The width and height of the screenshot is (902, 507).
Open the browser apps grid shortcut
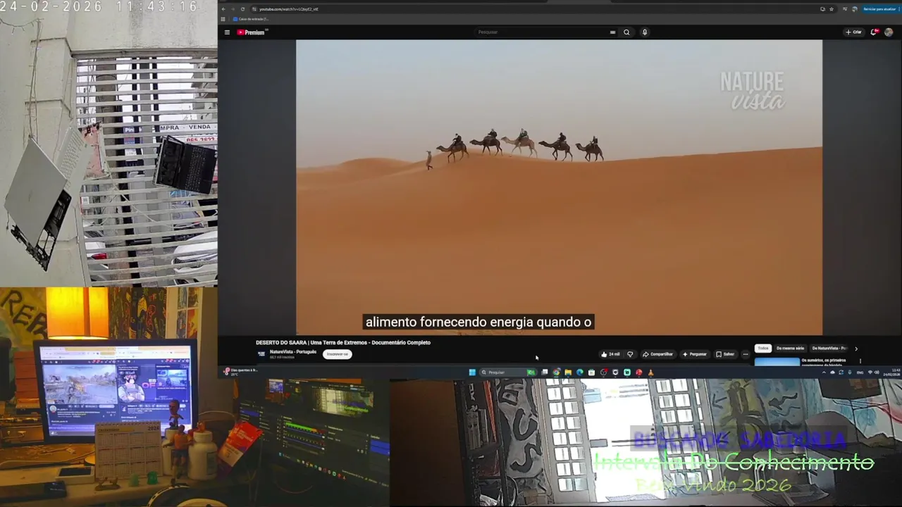tap(223, 19)
